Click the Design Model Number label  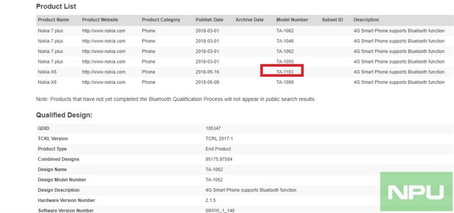(x=62, y=179)
